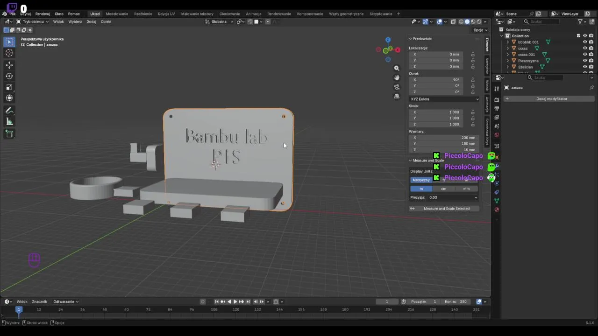Open the XYZ Eulera rotation mode dropdown

[x=444, y=99]
